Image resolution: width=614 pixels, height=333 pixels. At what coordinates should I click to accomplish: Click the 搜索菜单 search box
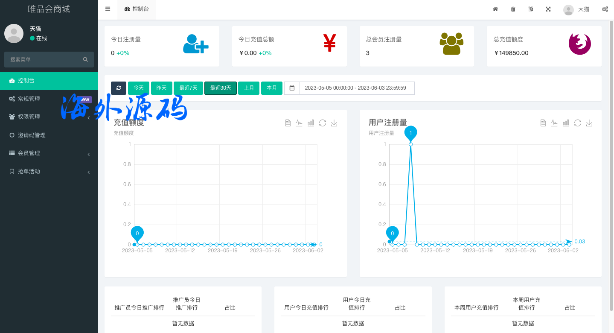click(x=45, y=60)
